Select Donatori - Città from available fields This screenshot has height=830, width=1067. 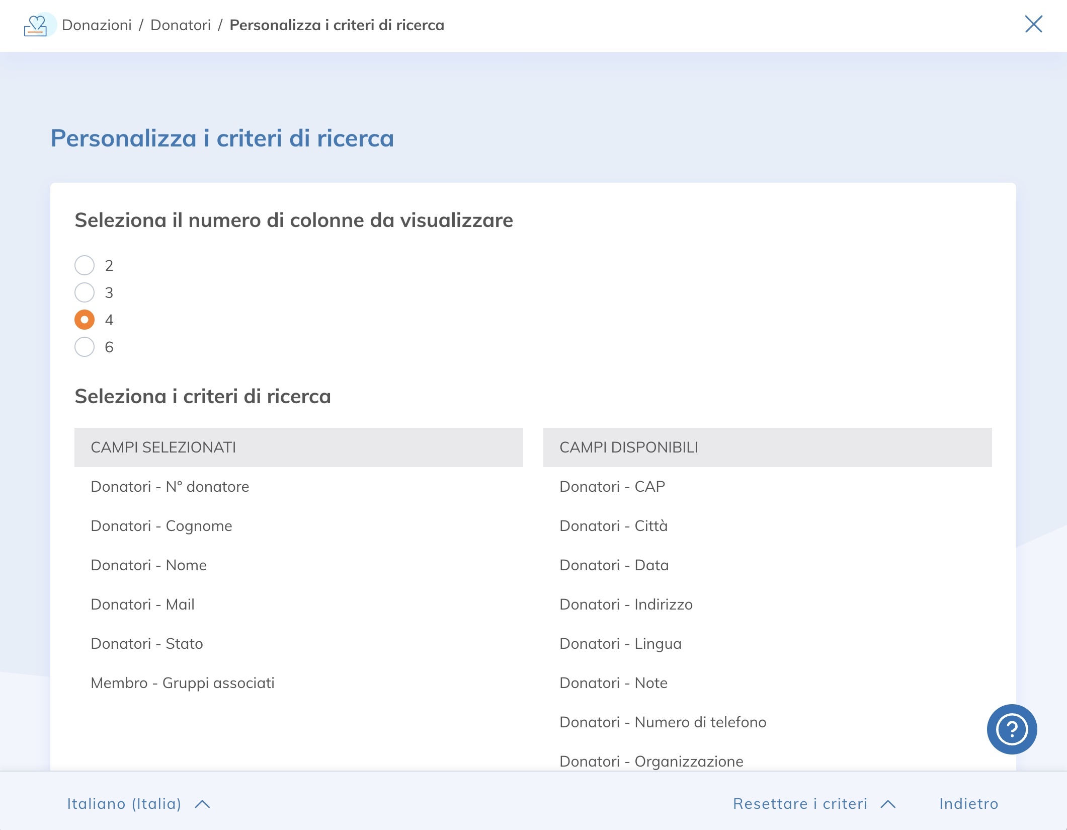614,525
